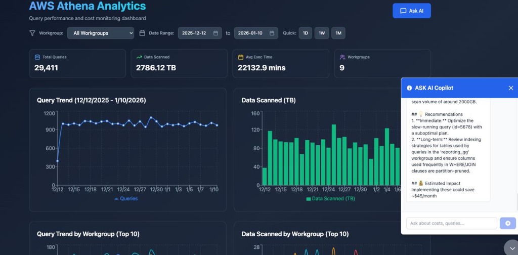Click the trend icon on Data Scanned card
The image size is (518, 255).
click(139, 57)
